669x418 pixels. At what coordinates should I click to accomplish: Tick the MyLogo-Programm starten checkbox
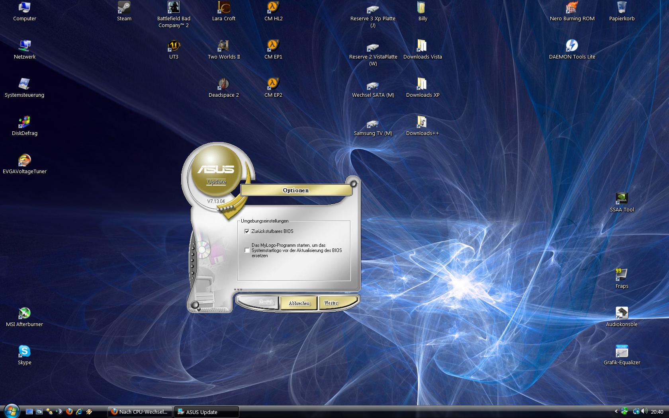(247, 250)
